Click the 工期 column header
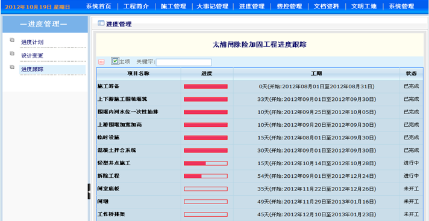Image resolution: width=429 pixels, height=221 pixels. pyautogui.click(x=316, y=74)
